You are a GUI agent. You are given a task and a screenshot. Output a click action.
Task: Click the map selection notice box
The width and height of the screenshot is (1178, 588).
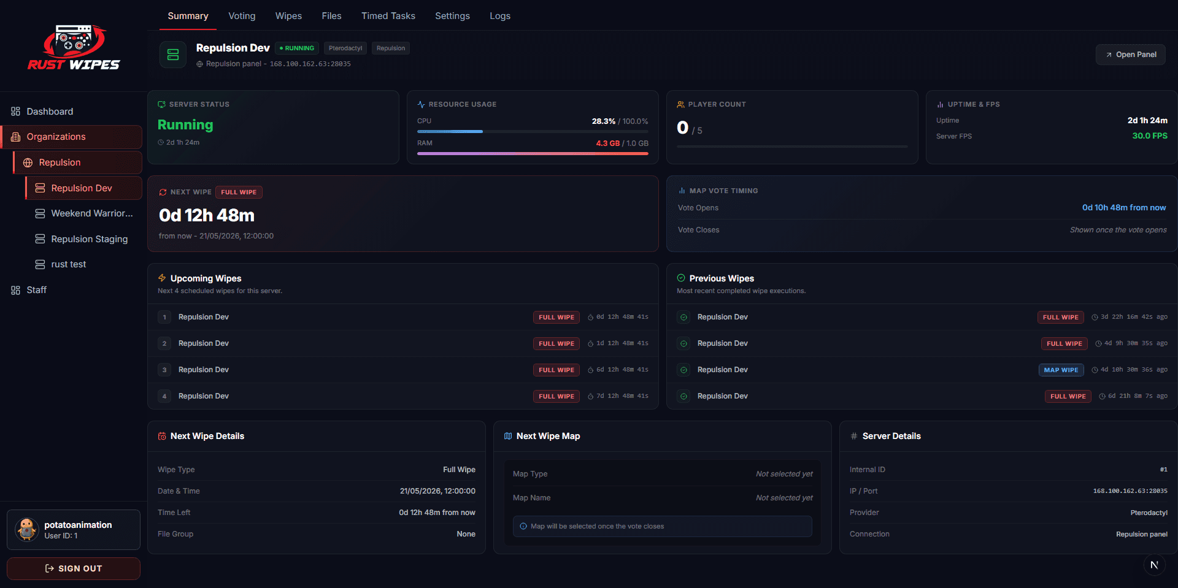pyautogui.click(x=663, y=526)
